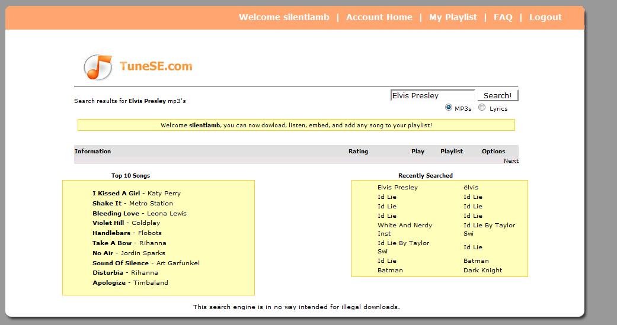
Task: Open Take A Bow by Rihanna
Action: 129,243
